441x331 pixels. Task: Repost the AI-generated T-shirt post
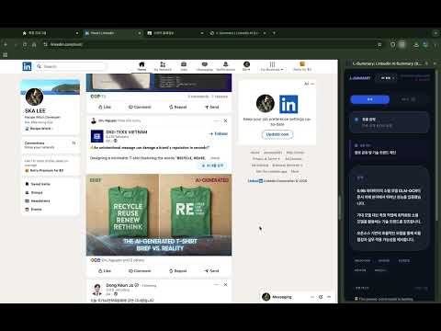pyautogui.click(x=177, y=271)
